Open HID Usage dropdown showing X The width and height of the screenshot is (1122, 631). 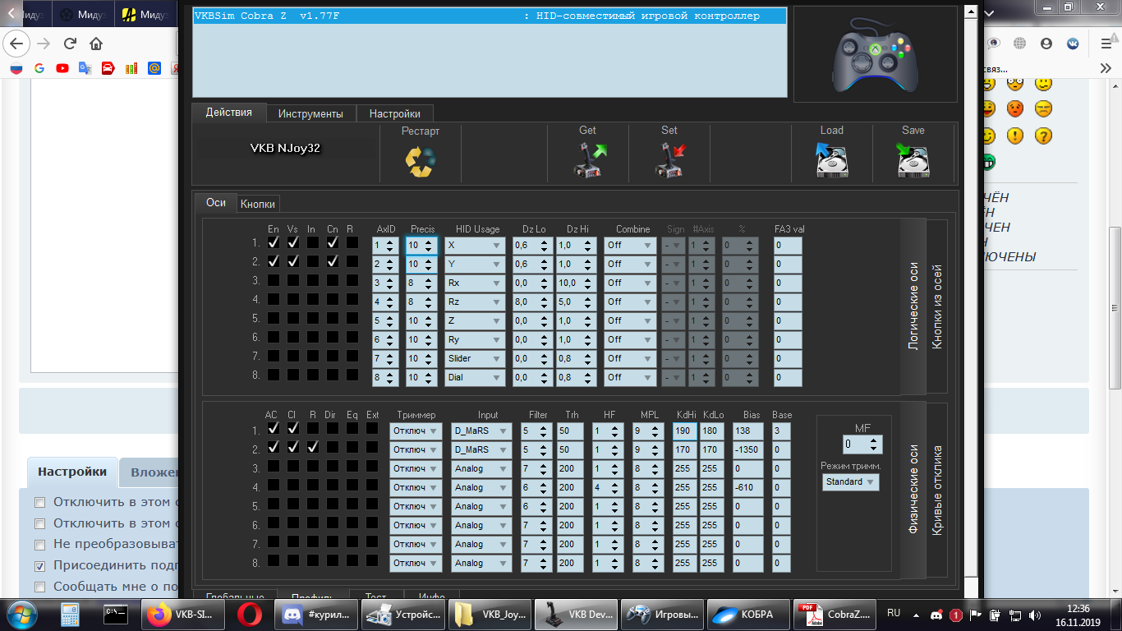pos(475,246)
